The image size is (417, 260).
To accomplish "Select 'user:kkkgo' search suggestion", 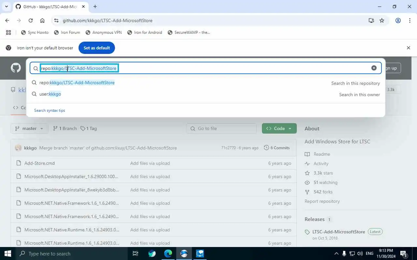I will pyautogui.click(x=206, y=94).
